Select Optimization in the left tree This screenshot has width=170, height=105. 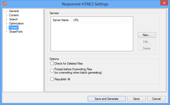(16, 23)
